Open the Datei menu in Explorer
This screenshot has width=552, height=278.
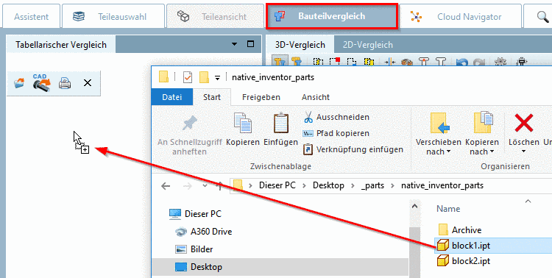coord(171,97)
